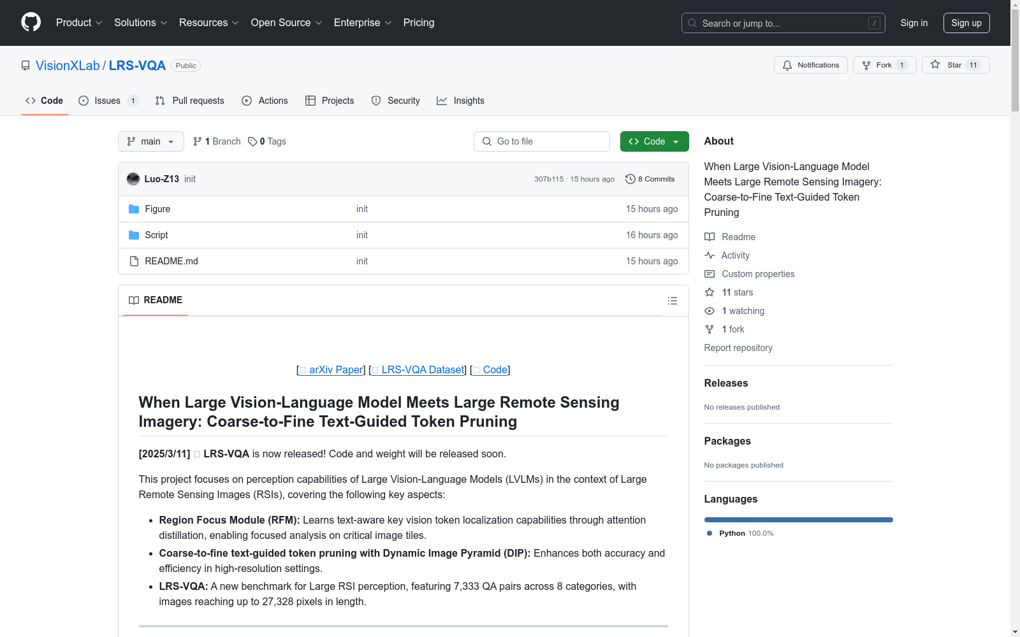Click the Luo-Z13 avatar image
Viewport: 1020px width, 637px height.
click(x=133, y=179)
